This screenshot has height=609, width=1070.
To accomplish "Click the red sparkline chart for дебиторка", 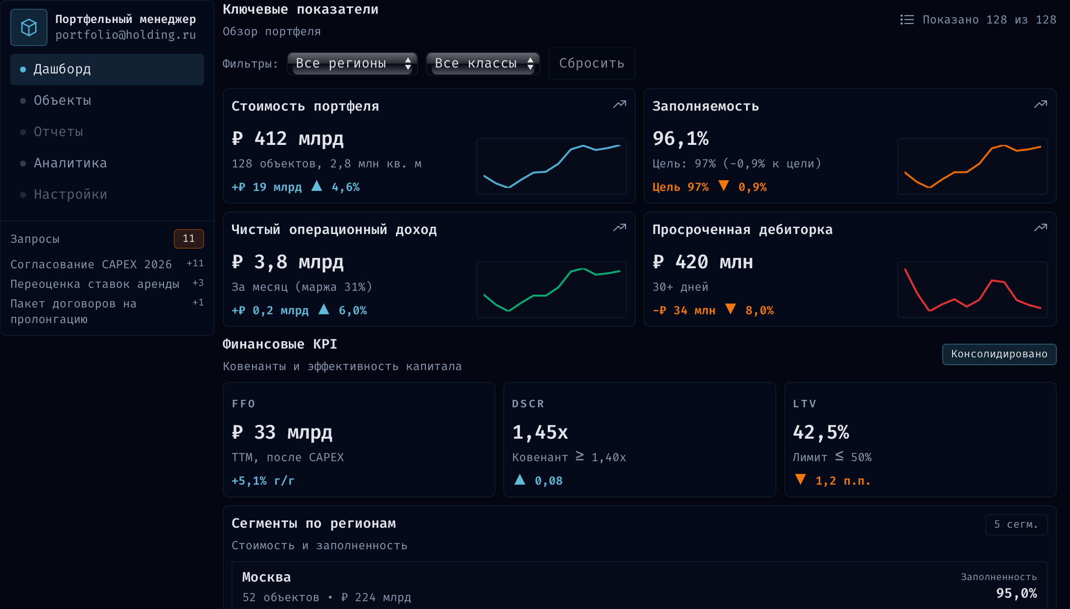I will pos(972,290).
